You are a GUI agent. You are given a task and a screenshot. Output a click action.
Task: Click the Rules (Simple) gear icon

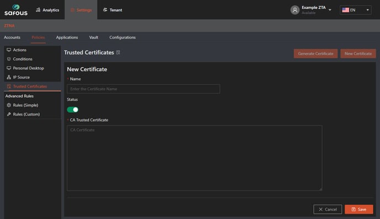coord(9,105)
